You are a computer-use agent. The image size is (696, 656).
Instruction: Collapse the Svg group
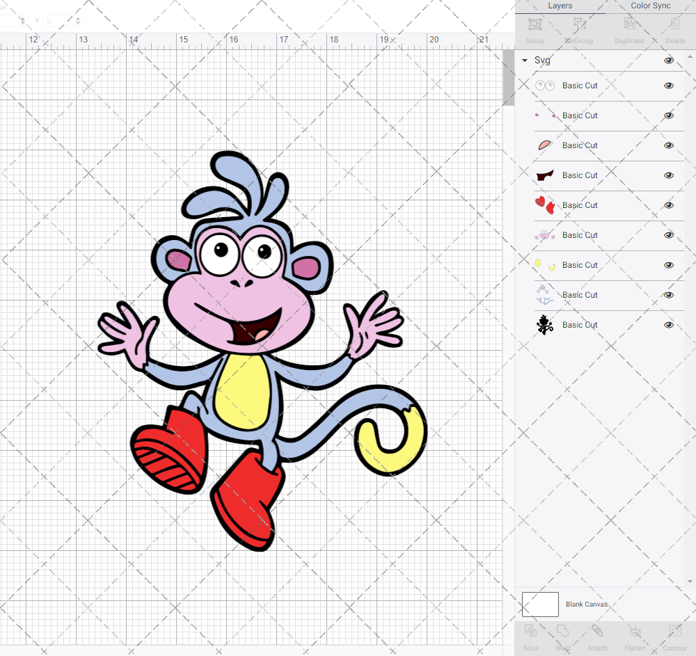[x=525, y=61]
